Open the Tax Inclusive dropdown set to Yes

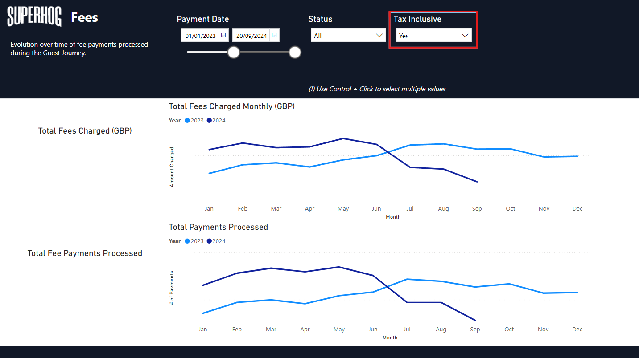pos(433,36)
